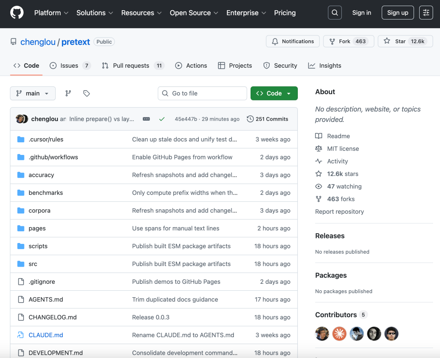Open search using the magnifying glass icon
This screenshot has height=358, width=440.
(x=334, y=12)
